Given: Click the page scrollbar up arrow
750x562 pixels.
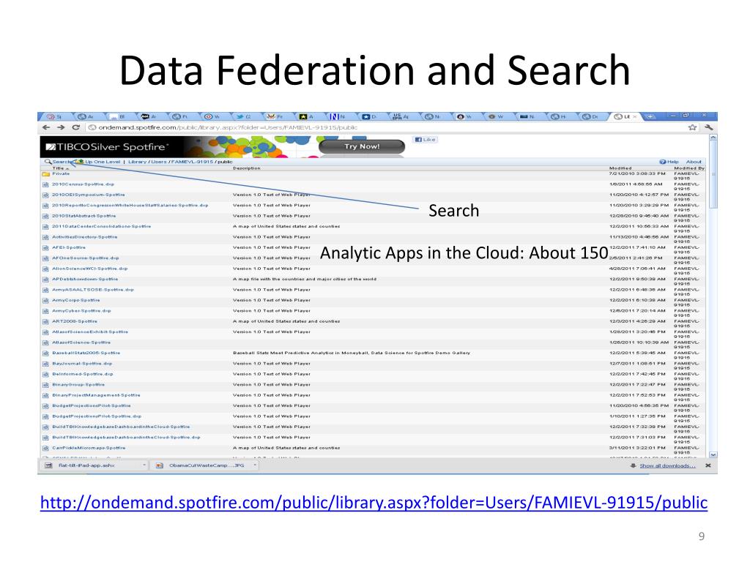Looking at the screenshot, I should [713, 138].
